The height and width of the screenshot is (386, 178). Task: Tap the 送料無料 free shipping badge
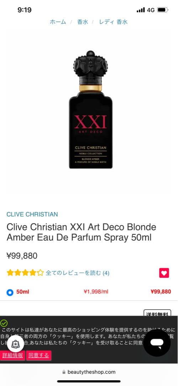click(x=157, y=313)
